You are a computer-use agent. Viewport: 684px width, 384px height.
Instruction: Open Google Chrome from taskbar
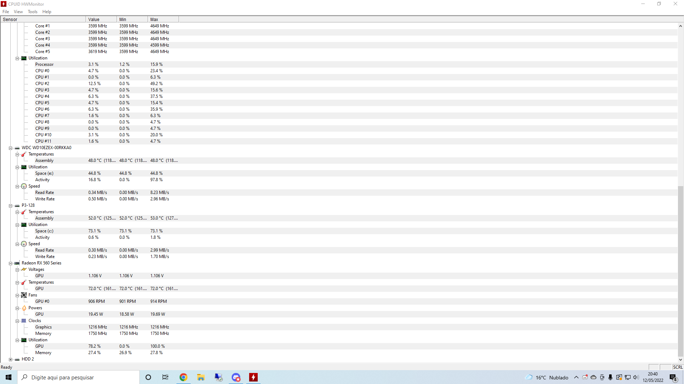click(183, 377)
